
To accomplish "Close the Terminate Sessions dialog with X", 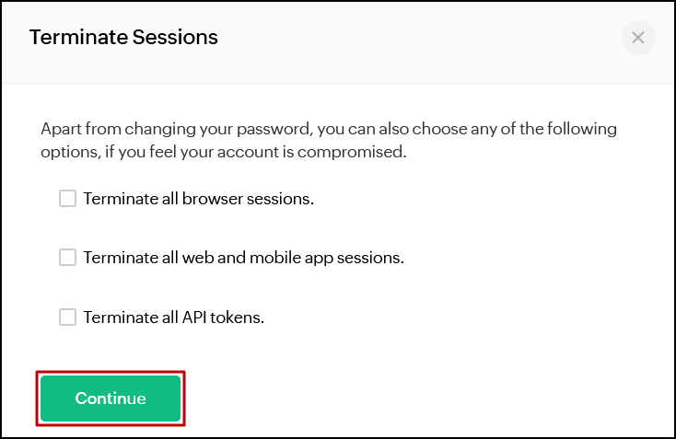I will click(x=637, y=38).
